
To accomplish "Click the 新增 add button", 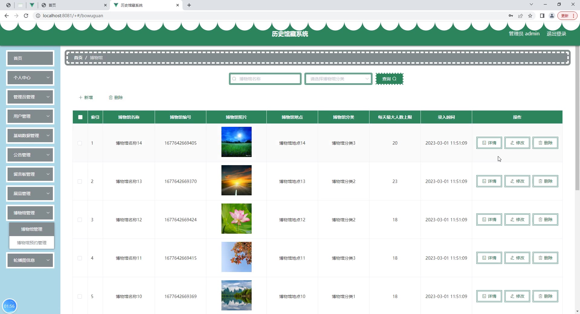I will [x=86, y=98].
